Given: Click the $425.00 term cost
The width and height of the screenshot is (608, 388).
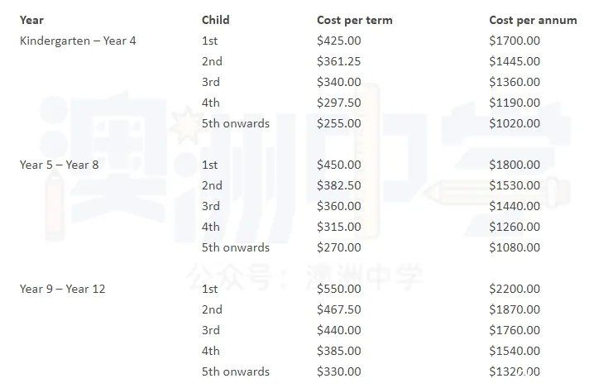Looking at the screenshot, I should (x=339, y=41).
